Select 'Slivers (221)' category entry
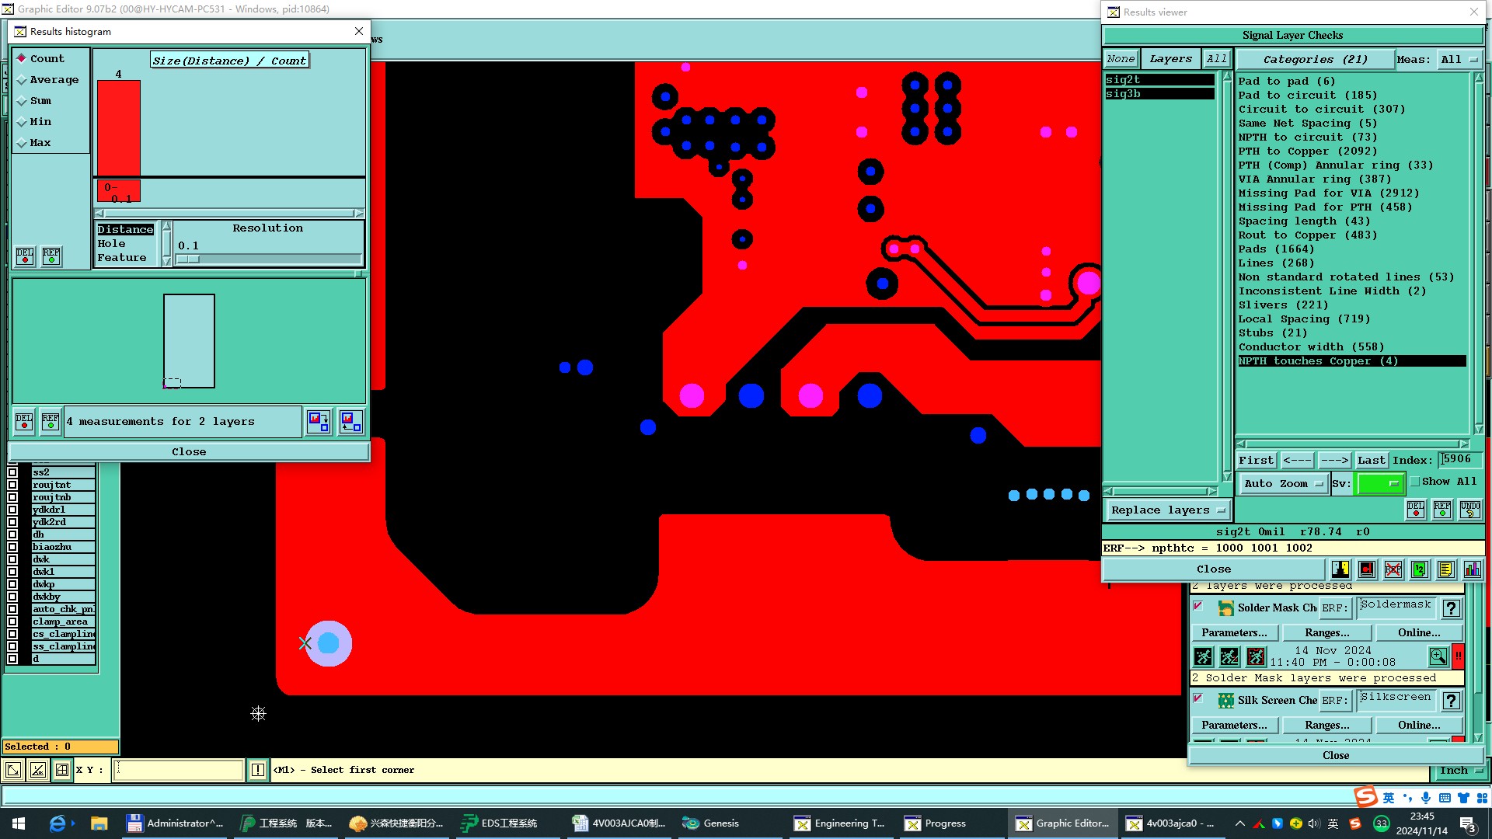Screen dimensions: 1492x839 1282,305
